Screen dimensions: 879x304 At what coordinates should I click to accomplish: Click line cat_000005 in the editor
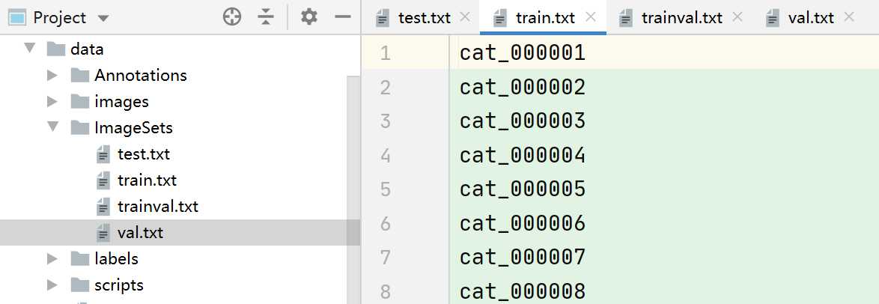pos(523,189)
